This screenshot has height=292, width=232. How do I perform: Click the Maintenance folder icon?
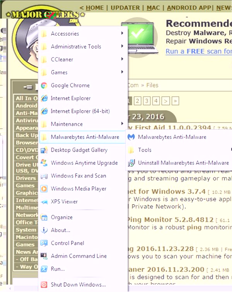(44, 124)
